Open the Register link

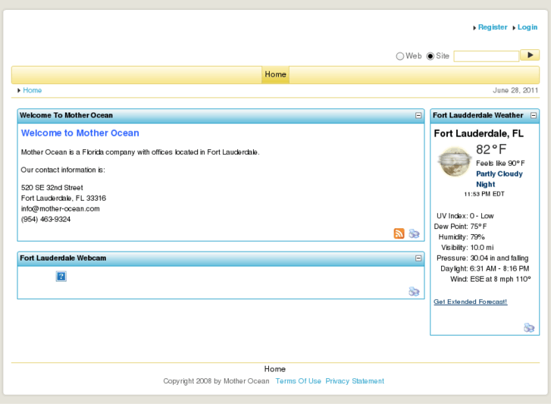tap(492, 27)
